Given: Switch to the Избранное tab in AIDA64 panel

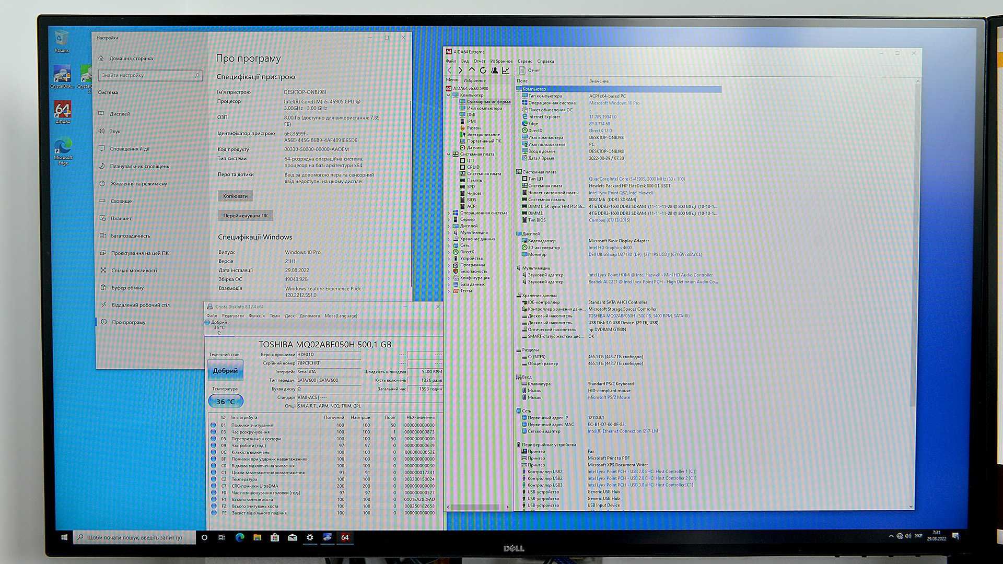Looking at the screenshot, I should click(x=474, y=80).
